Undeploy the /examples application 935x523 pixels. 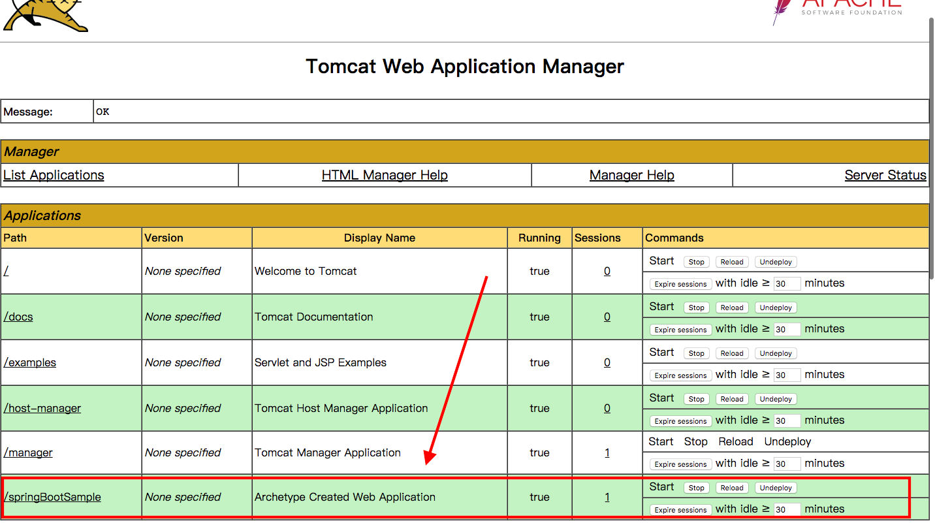tap(776, 353)
